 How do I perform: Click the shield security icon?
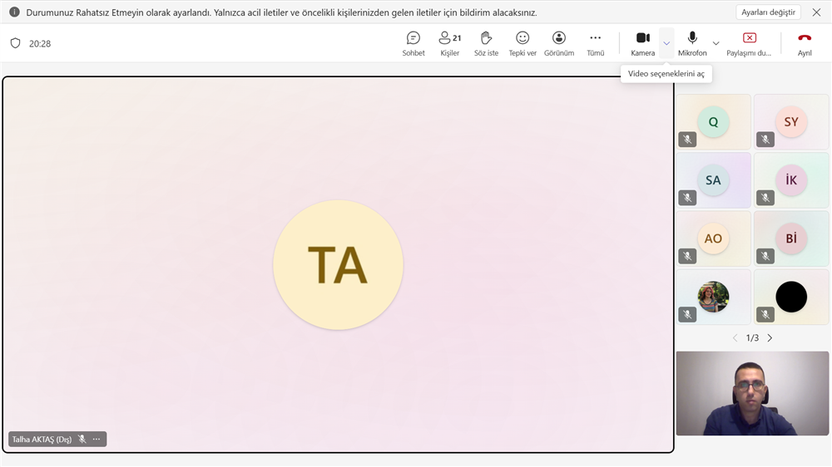pos(15,43)
